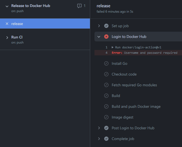Image resolution: width=182 pixels, height=147 pixels.
Task: Click the skipped icon beside Checkout code
Action: point(106,74)
